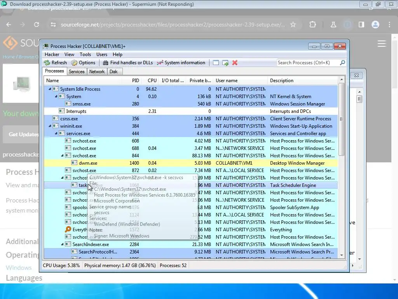Open the browser three-dot menu
The width and height of the screenshot is (398, 299).
click(389, 25)
